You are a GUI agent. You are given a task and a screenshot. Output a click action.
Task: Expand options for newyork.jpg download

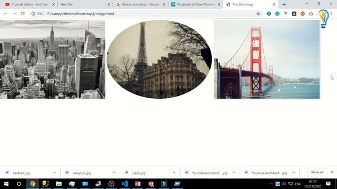pos(114,173)
